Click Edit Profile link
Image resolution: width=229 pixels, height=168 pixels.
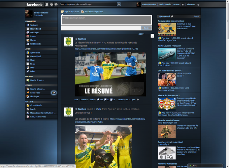(x=38, y=15)
